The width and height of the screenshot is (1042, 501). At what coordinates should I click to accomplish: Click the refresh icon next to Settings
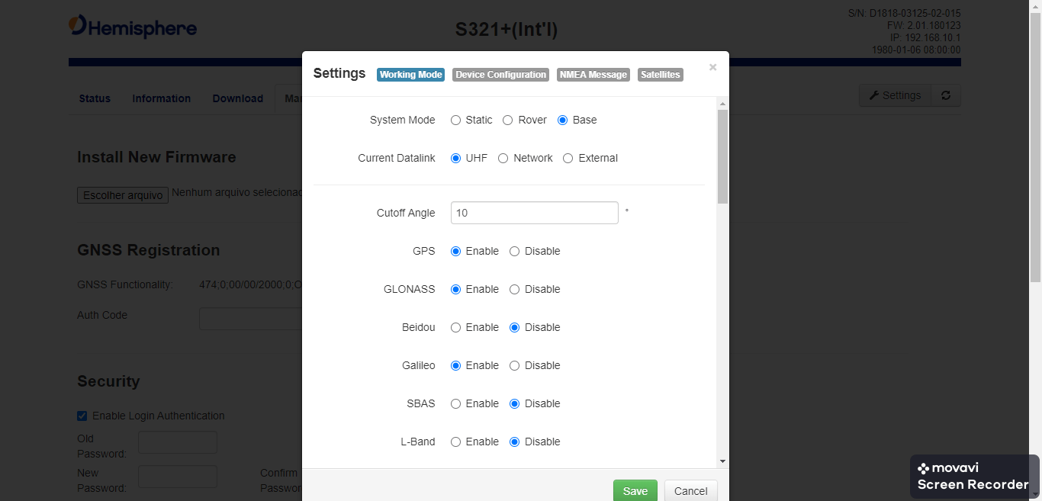click(x=946, y=95)
